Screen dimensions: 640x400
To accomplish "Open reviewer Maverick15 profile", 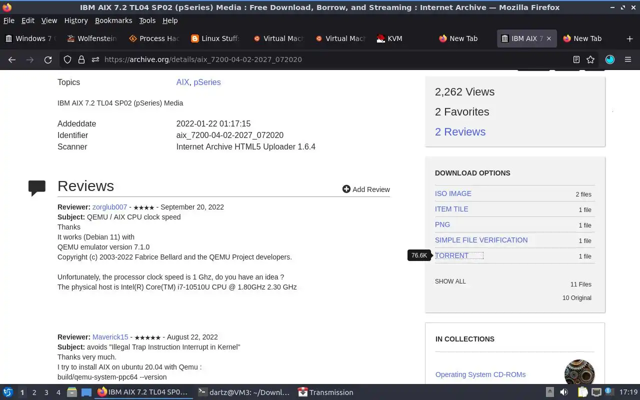I will 110,337.
